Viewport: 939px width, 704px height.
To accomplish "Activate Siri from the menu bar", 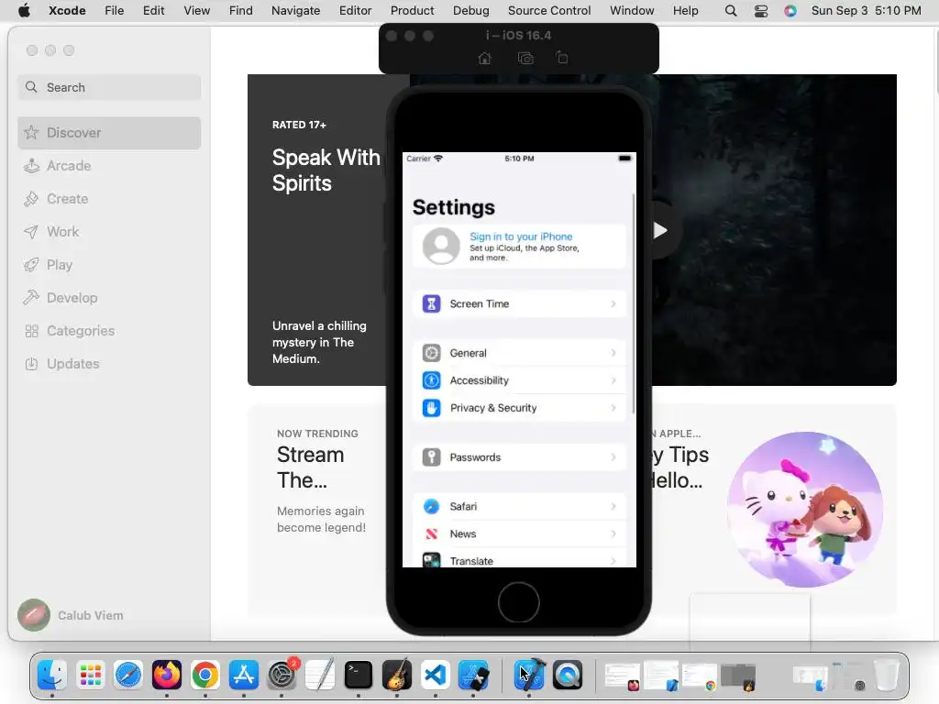I will coord(790,11).
